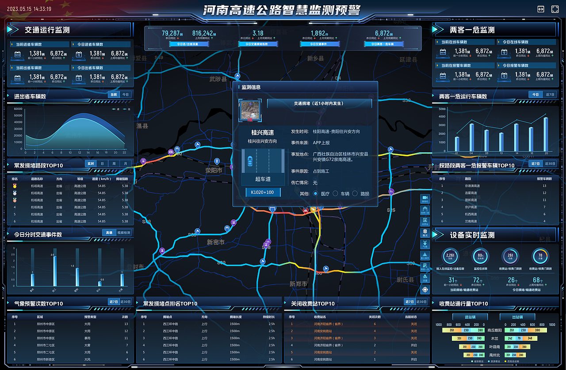Select 周 tab in 常发拥堵路段TOP10
566x370 pixels.
tap(114, 164)
